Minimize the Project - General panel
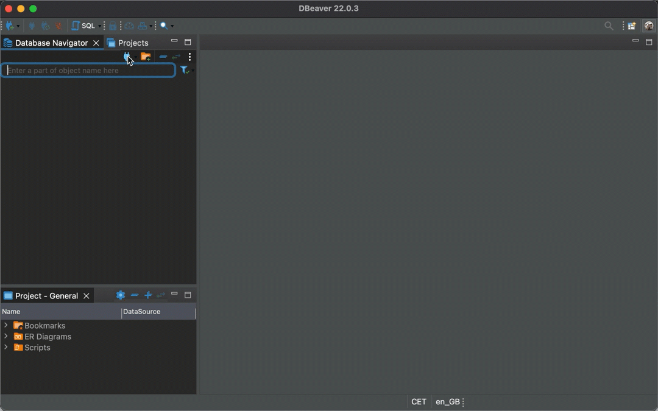 pos(174,293)
